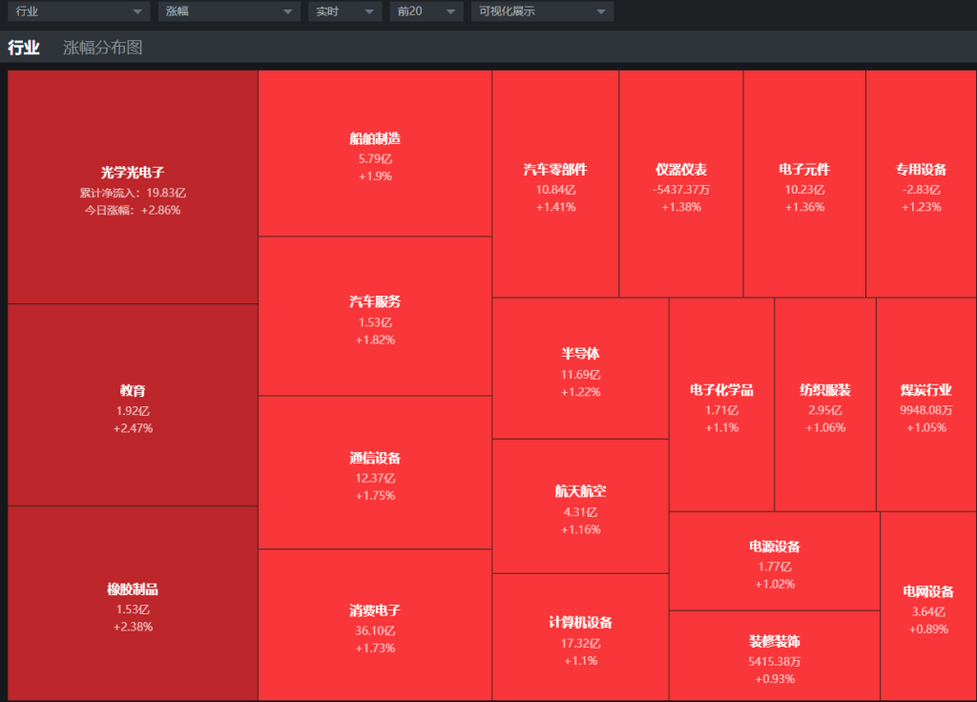The height and width of the screenshot is (702, 977).
Task: Click the -5437.37万 value under 仪器仪表
Action: click(681, 190)
